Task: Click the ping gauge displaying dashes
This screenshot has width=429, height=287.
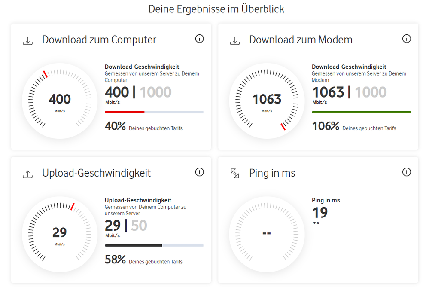Action: pyautogui.click(x=267, y=234)
